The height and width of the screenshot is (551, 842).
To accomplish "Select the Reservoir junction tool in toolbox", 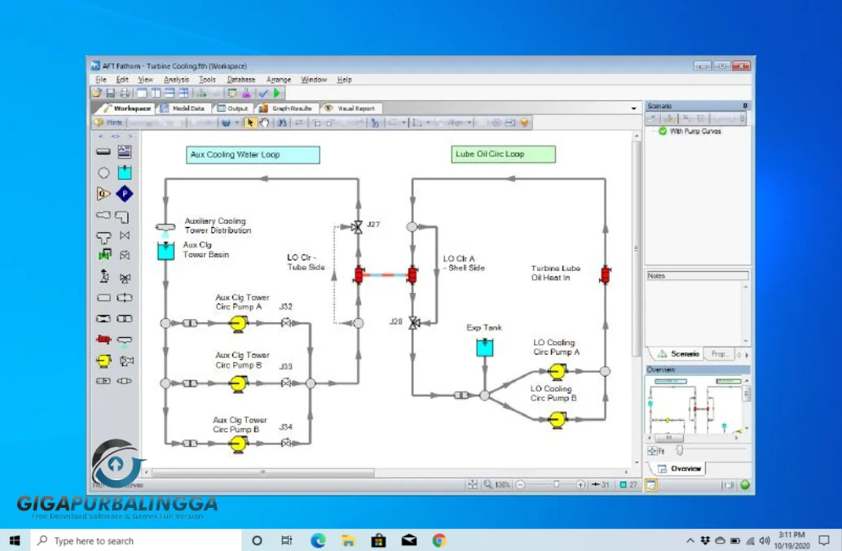I will click(124, 173).
